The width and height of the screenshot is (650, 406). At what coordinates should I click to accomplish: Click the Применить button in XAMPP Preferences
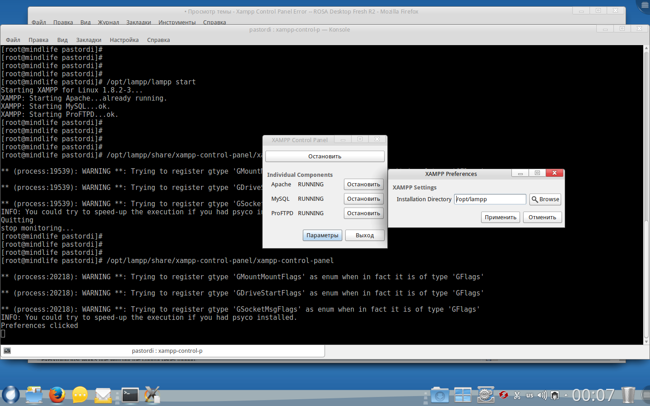tap(501, 217)
